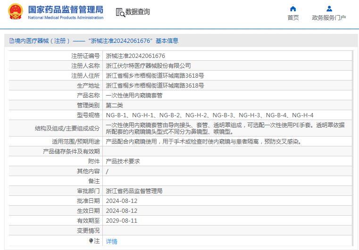
Task: Click 国家药品监督管理局 site title
Action: click(x=66, y=9)
